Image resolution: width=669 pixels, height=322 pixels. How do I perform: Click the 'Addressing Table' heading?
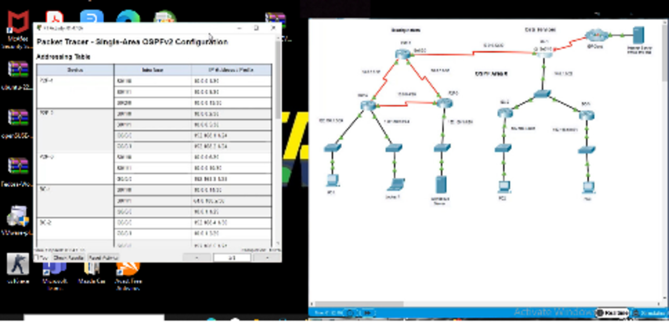(x=63, y=57)
